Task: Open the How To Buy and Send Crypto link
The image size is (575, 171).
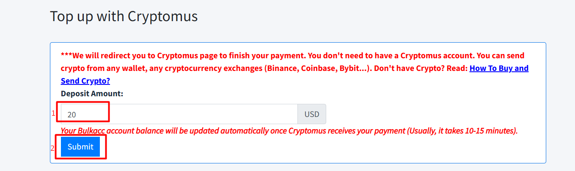Action: pyautogui.click(x=499, y=68)
